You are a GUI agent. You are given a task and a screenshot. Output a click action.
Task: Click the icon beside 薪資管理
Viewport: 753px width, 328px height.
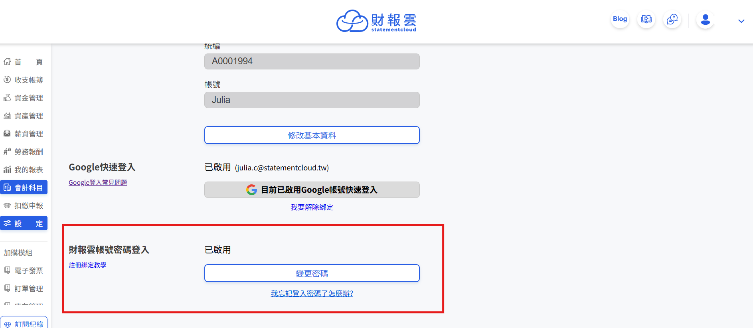pyautogui.click(x=7, y=133)
